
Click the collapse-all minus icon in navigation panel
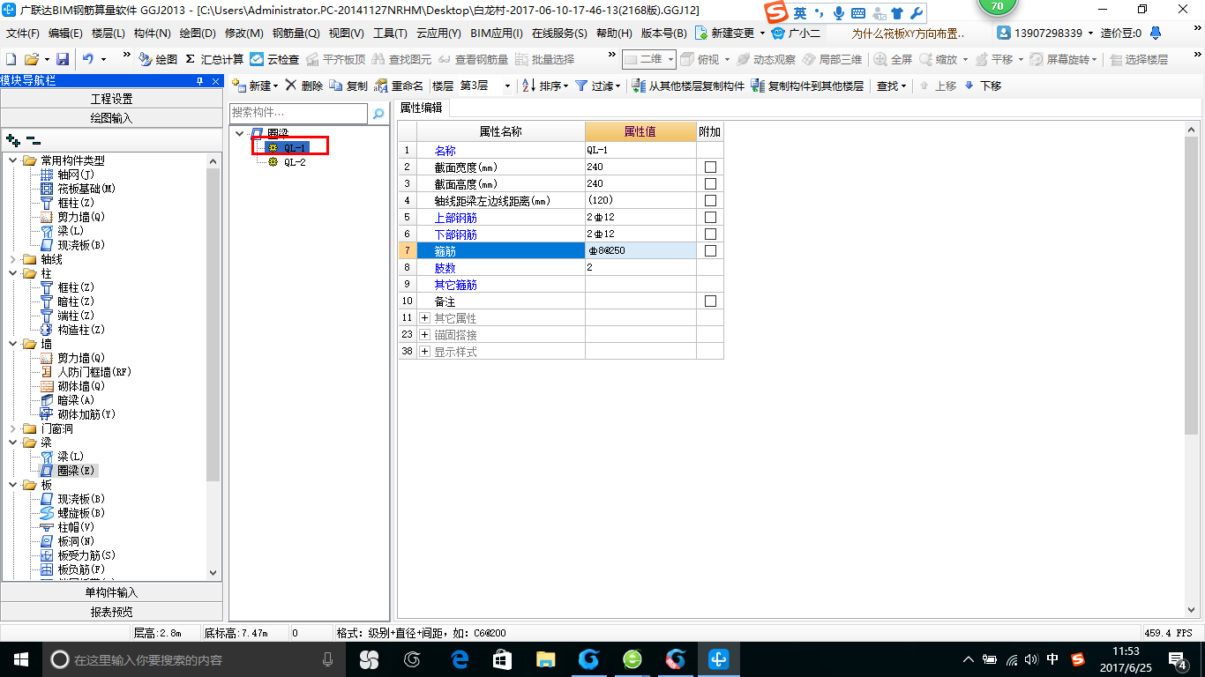click(x=34, y=140)
